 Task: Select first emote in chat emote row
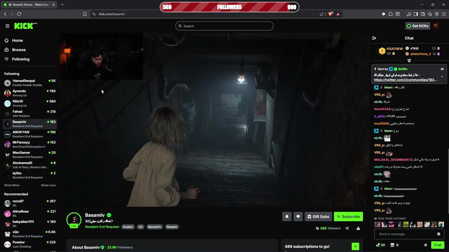click(377, 225)
